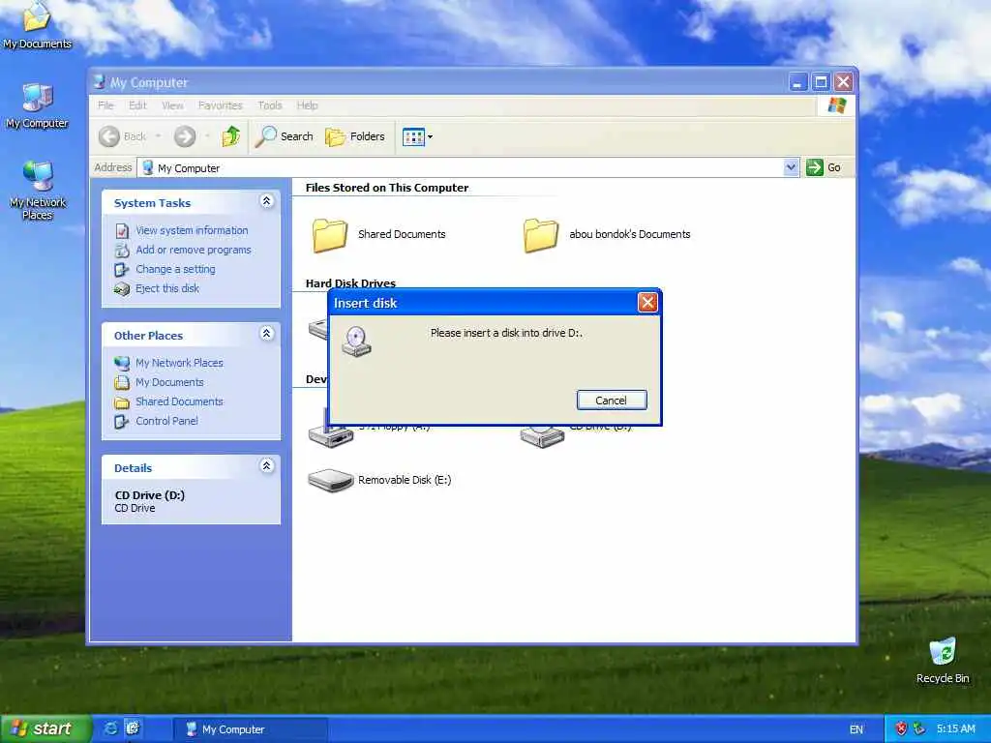Click the second Quick Launch icon

pyautogui.click(x=132, y=728)
